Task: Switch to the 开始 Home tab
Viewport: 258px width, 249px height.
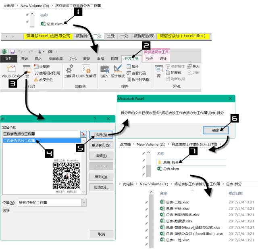Action: tap(25, 59)
